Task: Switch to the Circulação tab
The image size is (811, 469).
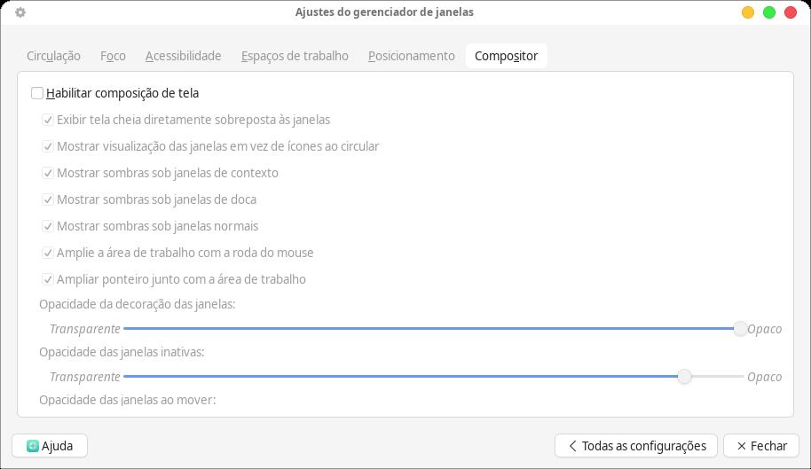Action: (x=53, y=56)
